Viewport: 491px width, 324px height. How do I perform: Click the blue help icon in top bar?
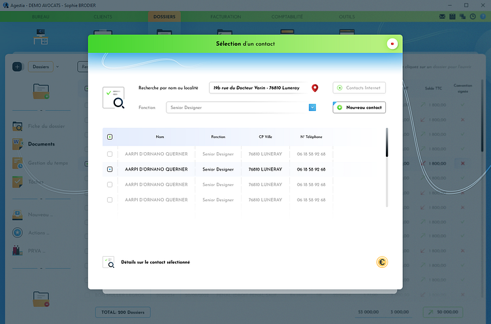pos(483,16)
